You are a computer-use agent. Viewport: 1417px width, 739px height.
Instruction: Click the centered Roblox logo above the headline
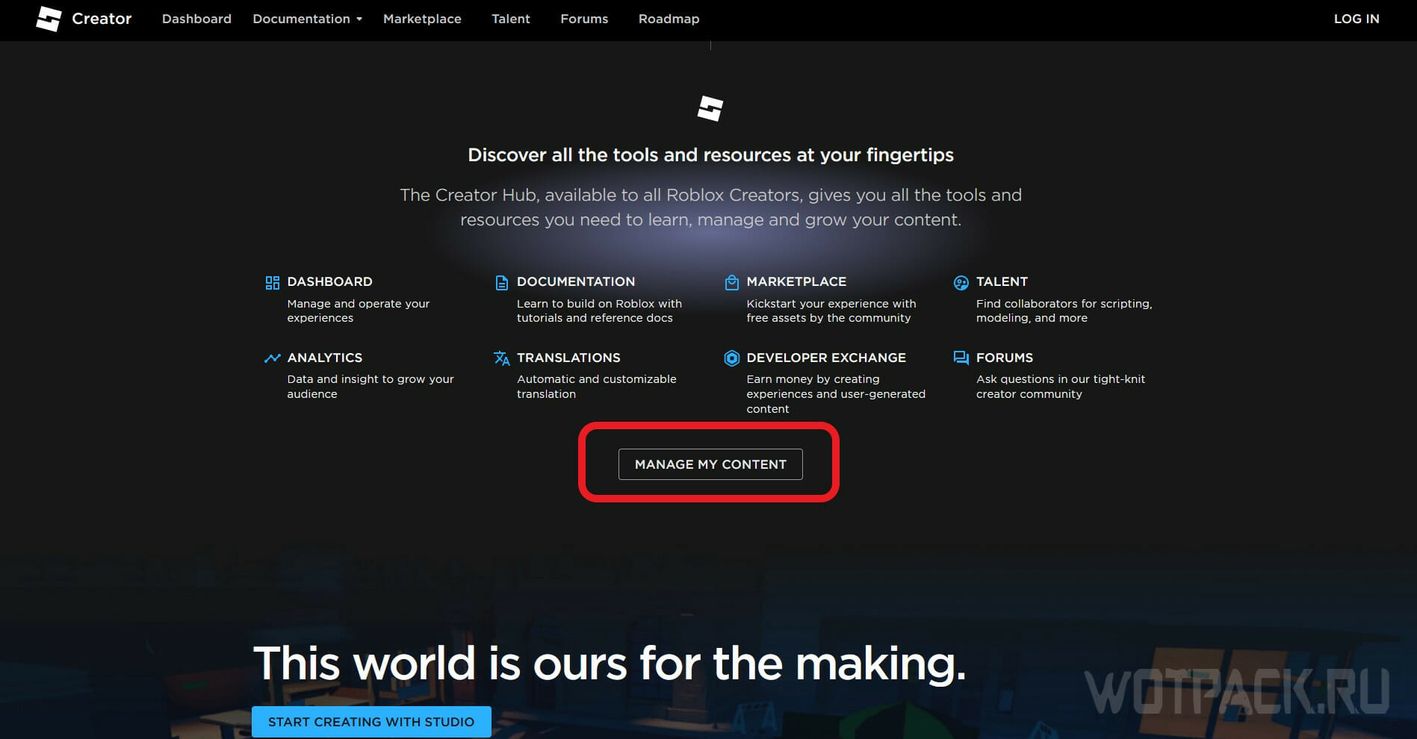tap(710, 108)
